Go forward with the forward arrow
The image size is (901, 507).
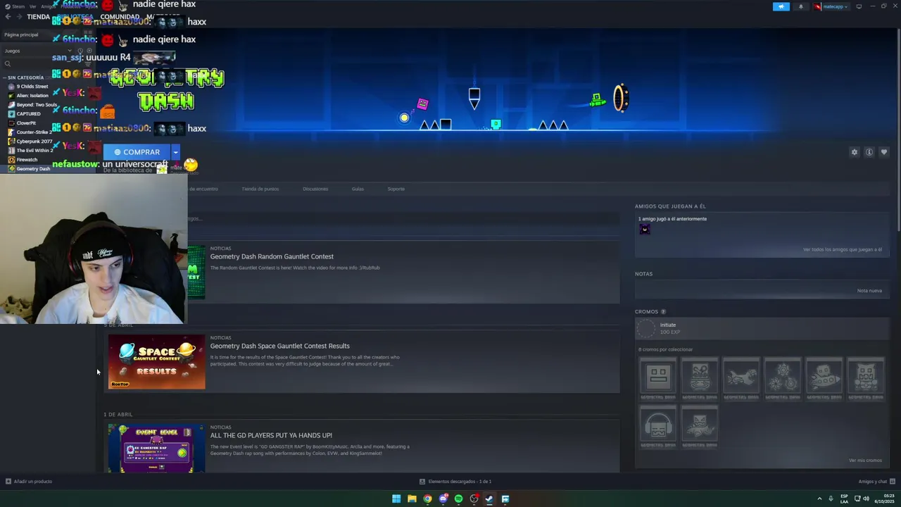(18, 17)
